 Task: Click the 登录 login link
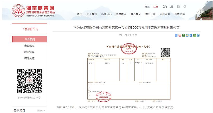[147, 7]
